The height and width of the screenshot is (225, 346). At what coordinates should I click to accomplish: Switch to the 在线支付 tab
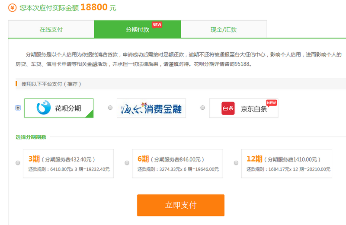coord(51,29)
